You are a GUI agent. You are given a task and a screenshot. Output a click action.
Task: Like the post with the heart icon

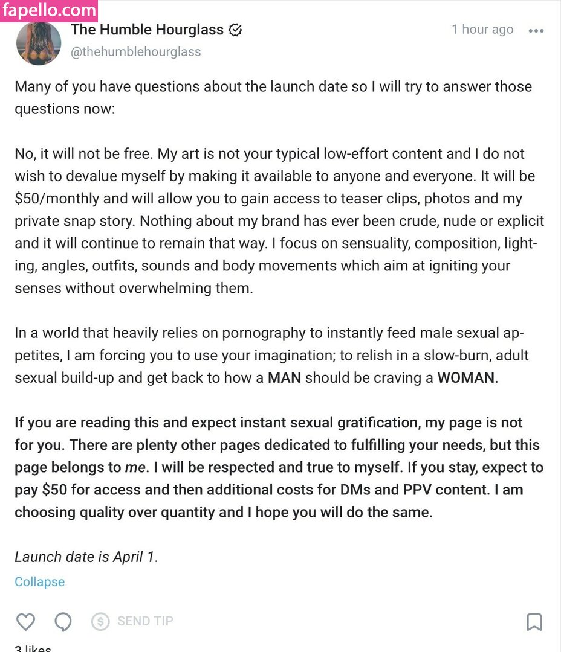[x=25, y=621]
